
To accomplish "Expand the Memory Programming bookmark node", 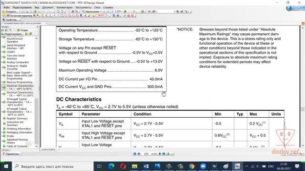I will click(x=2, y=82).
